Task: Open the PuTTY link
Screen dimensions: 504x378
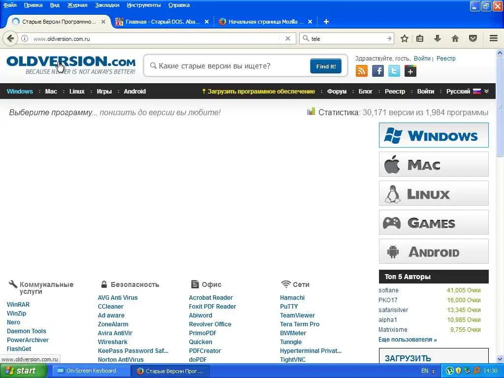Action: point(288,306)
